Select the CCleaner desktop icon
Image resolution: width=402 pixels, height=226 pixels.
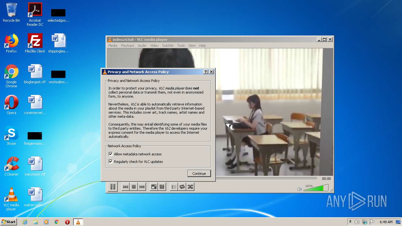(x=11, y=166)
